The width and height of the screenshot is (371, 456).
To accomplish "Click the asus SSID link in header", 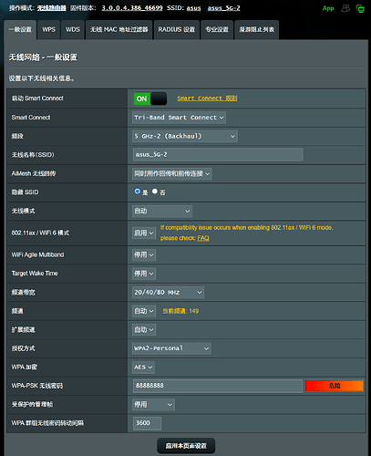I will (193, 8).
